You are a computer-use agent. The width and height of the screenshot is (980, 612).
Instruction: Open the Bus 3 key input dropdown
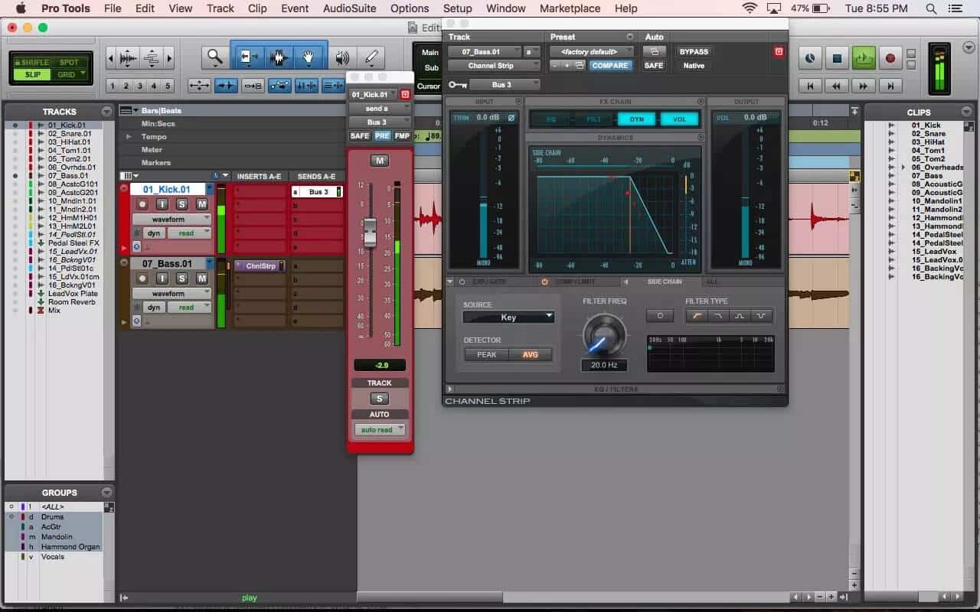click(x=505, y=85)
